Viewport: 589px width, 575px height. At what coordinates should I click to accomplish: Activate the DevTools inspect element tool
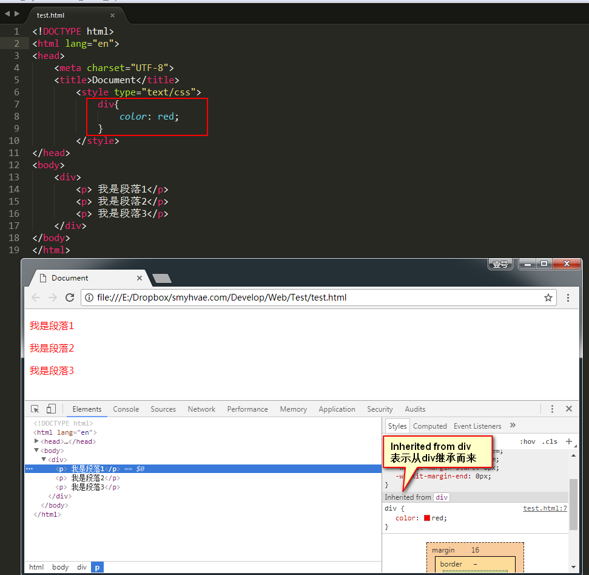(35, 409)
